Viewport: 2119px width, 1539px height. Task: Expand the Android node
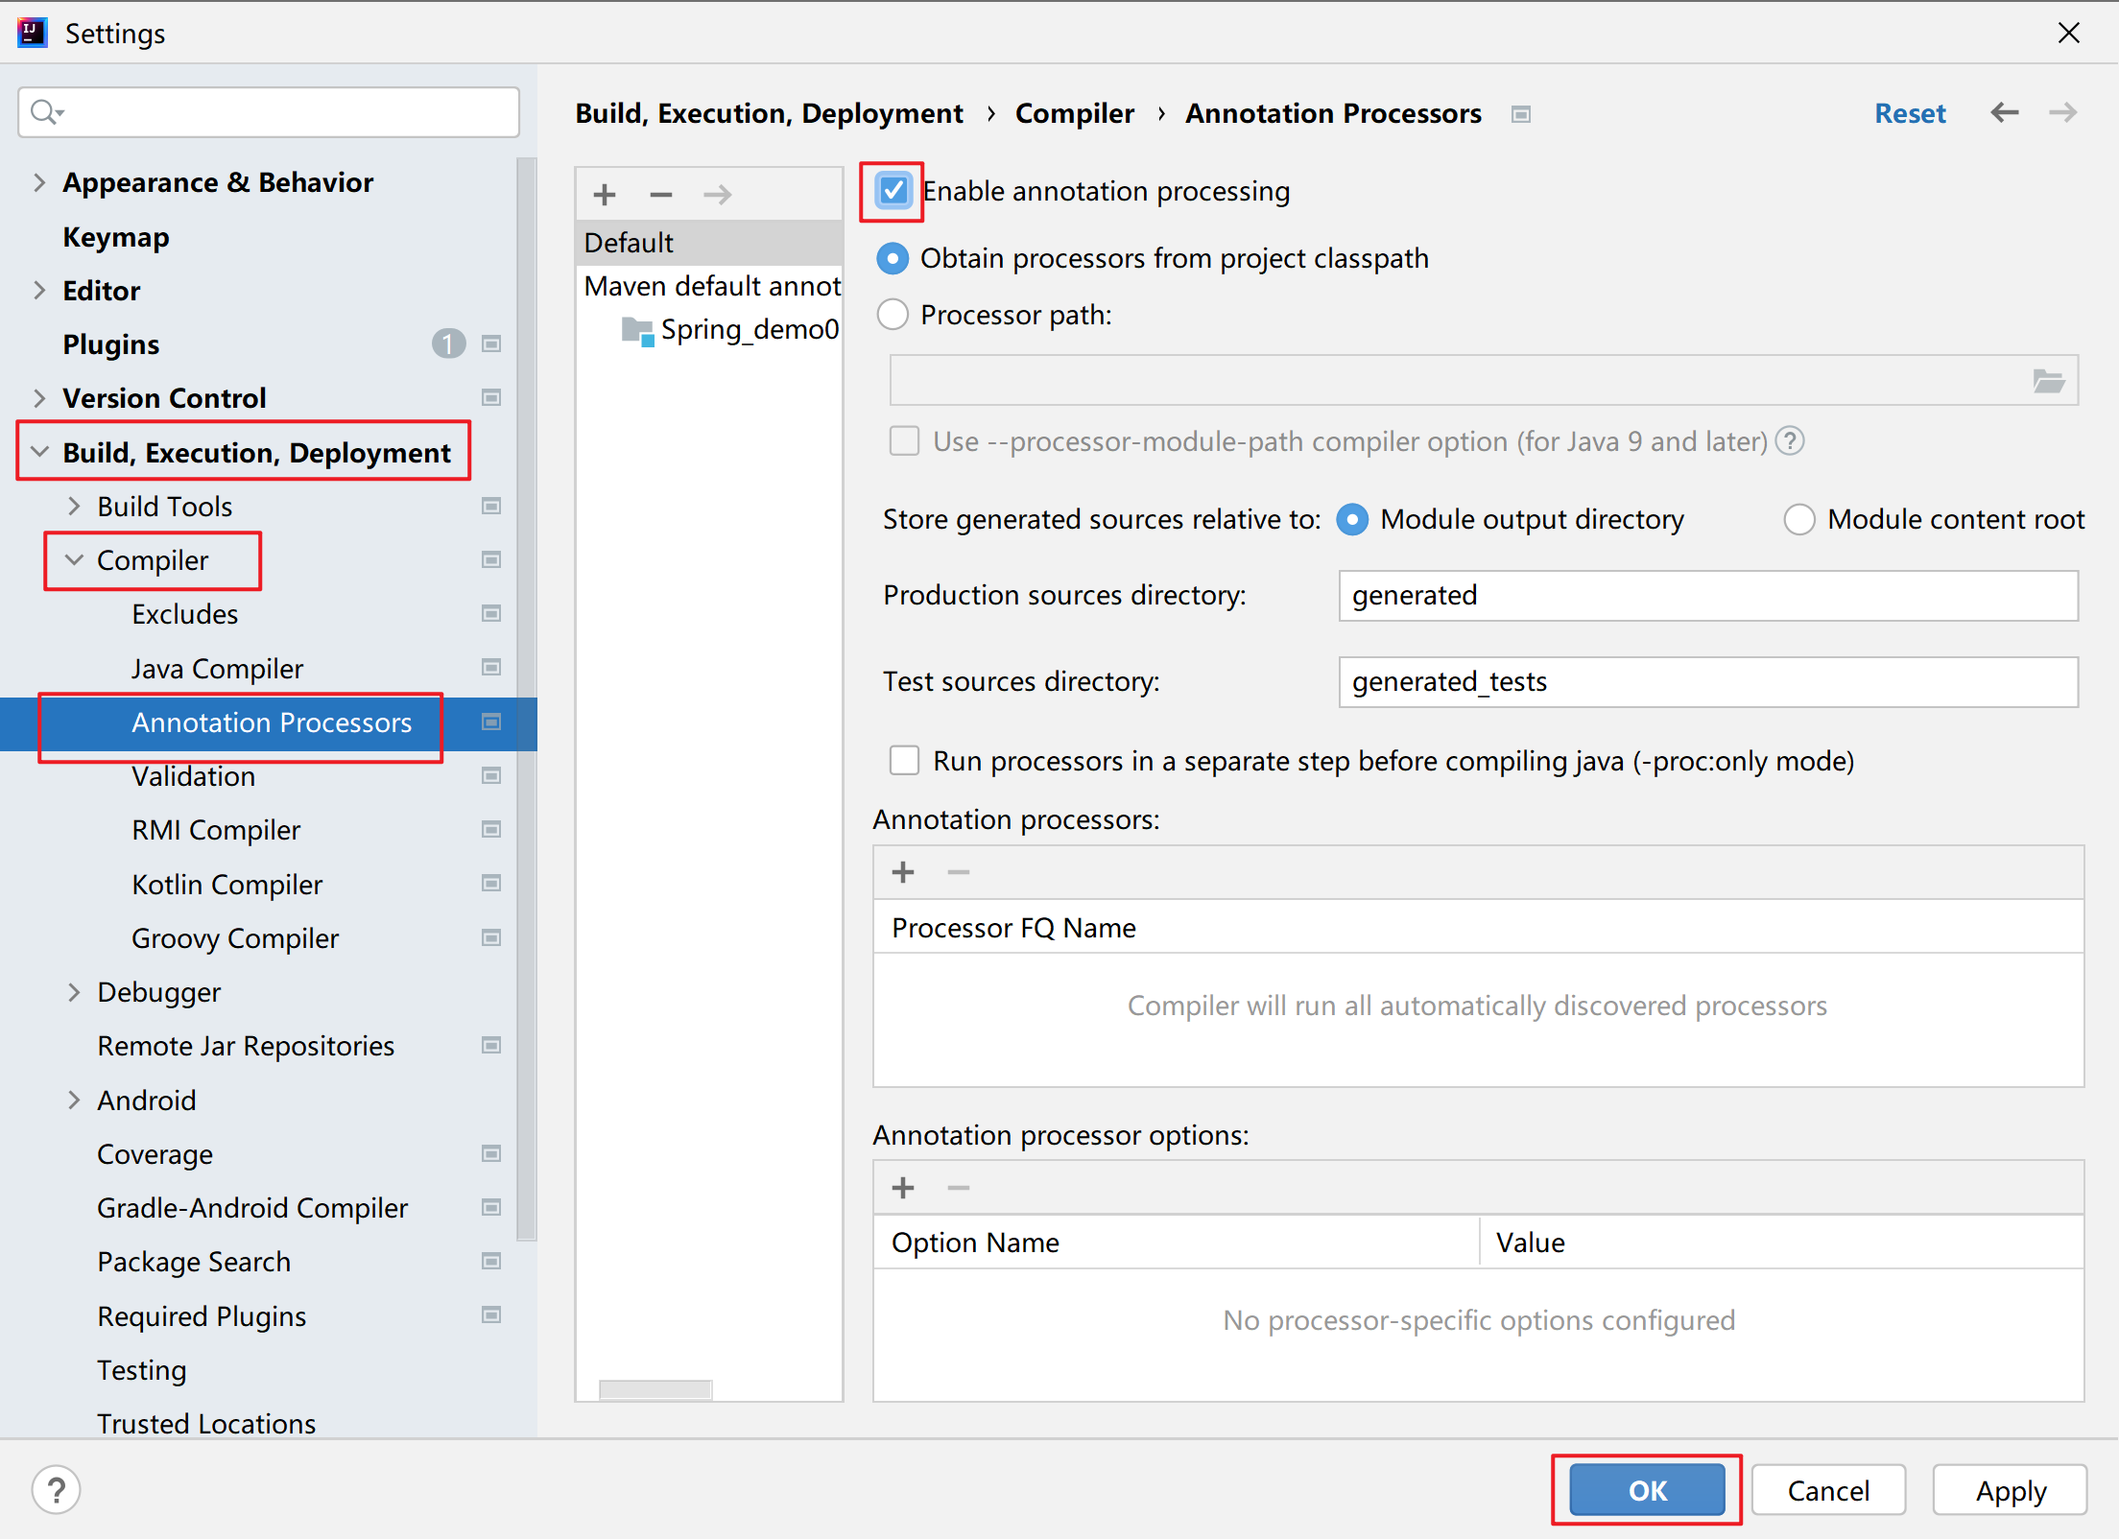pos(74,1100)
